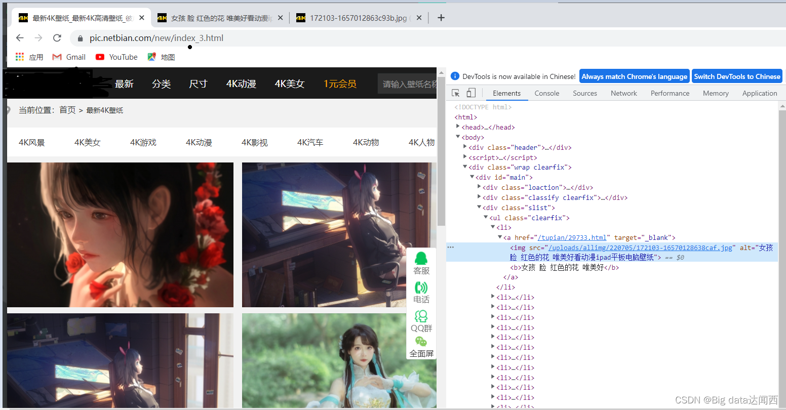Open the 电话 phone widget

[x=421, y=293]
